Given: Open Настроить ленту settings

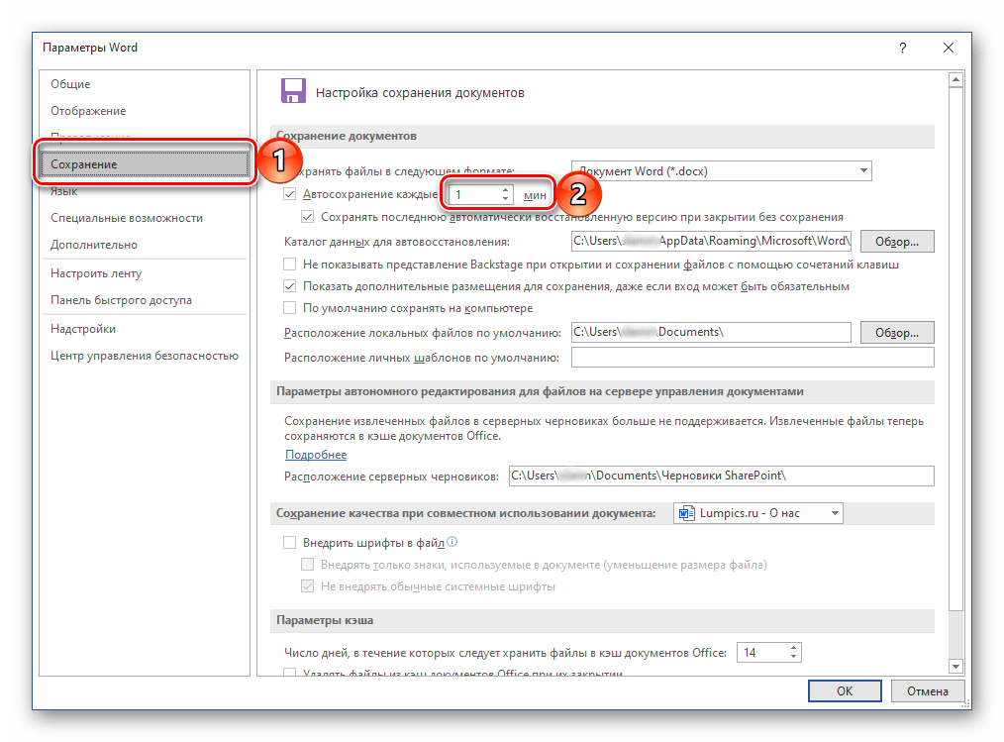Looking at the screenshot, I should click(96, 273).
